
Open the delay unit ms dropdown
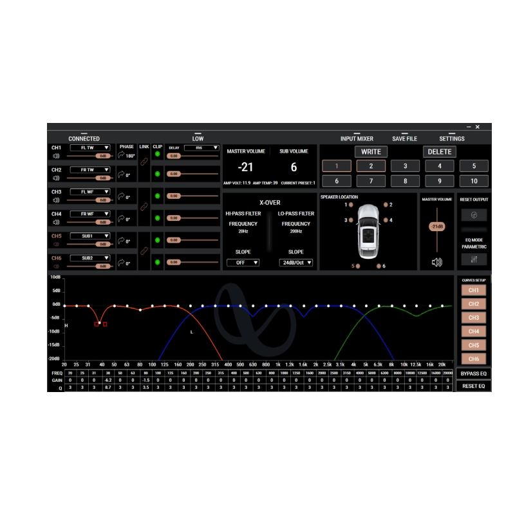tap(201, 147)
